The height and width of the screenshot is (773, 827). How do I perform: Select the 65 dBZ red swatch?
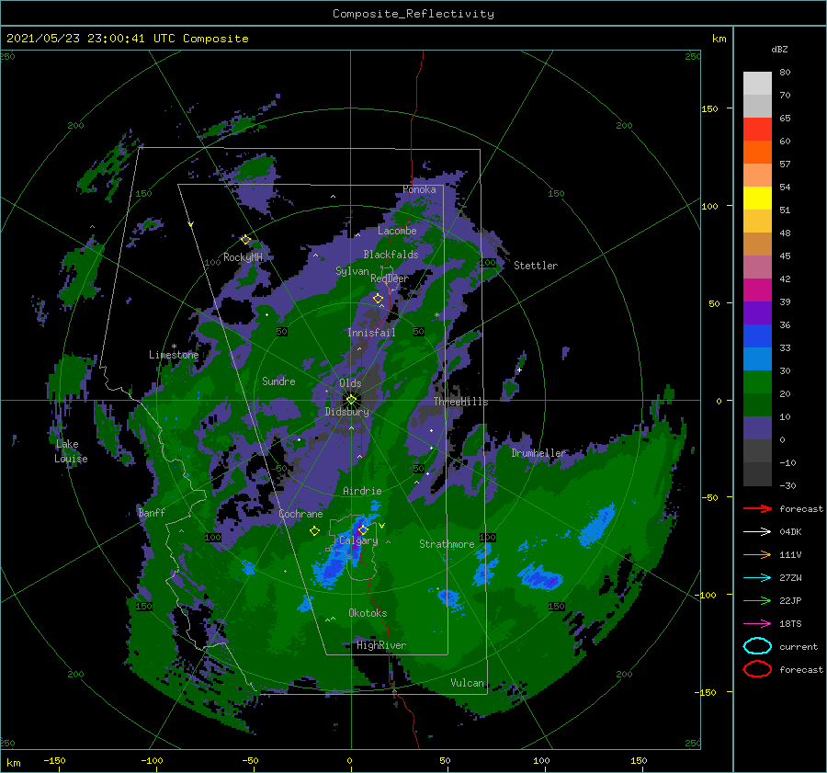[757, 130]
